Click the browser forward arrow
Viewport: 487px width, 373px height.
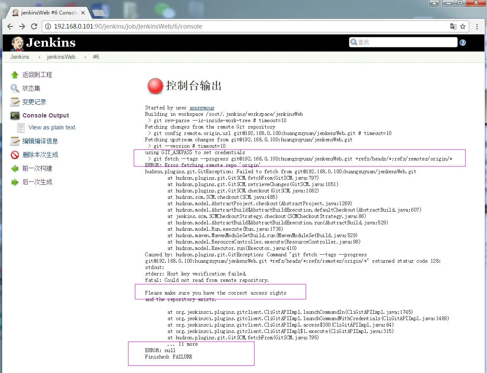(22, 26)
